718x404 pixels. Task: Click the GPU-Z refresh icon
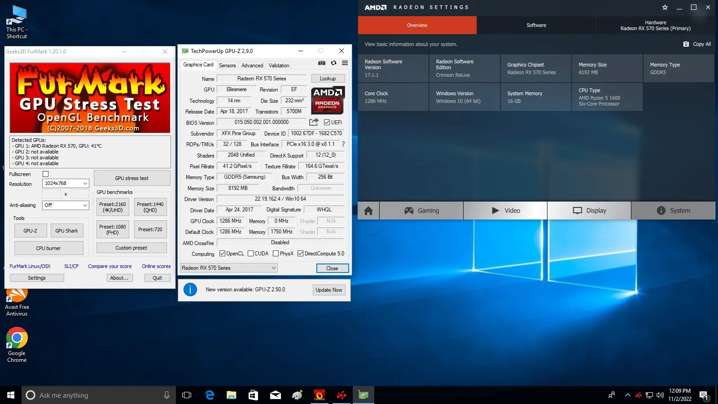[333, 63]
